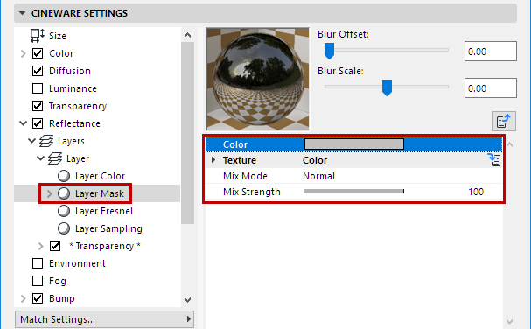Click the Layer Fresnel sphere icon
The width and height of the screenshot is (531, 329).
tap(64, 211)
